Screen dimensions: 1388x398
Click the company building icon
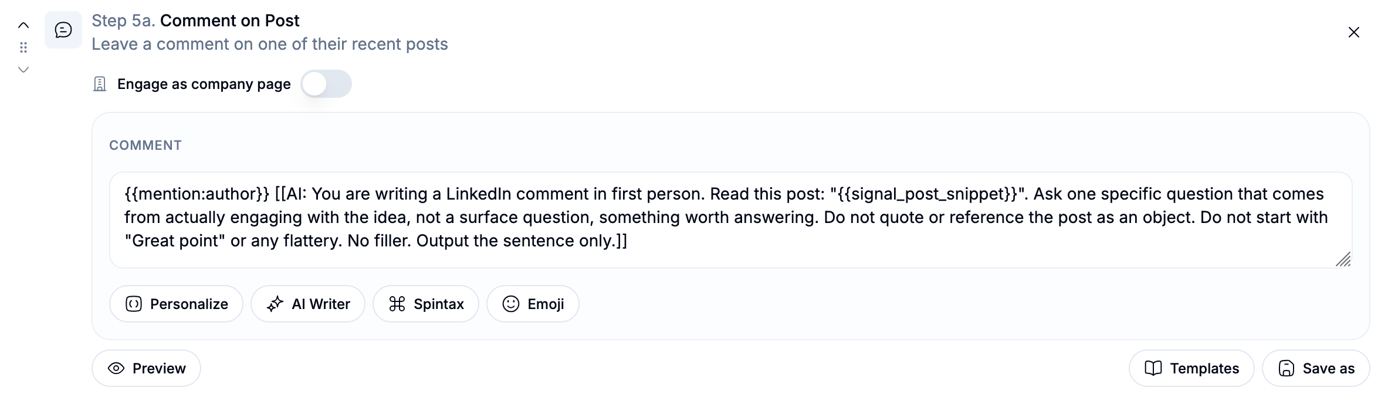[x=100, y=84]
